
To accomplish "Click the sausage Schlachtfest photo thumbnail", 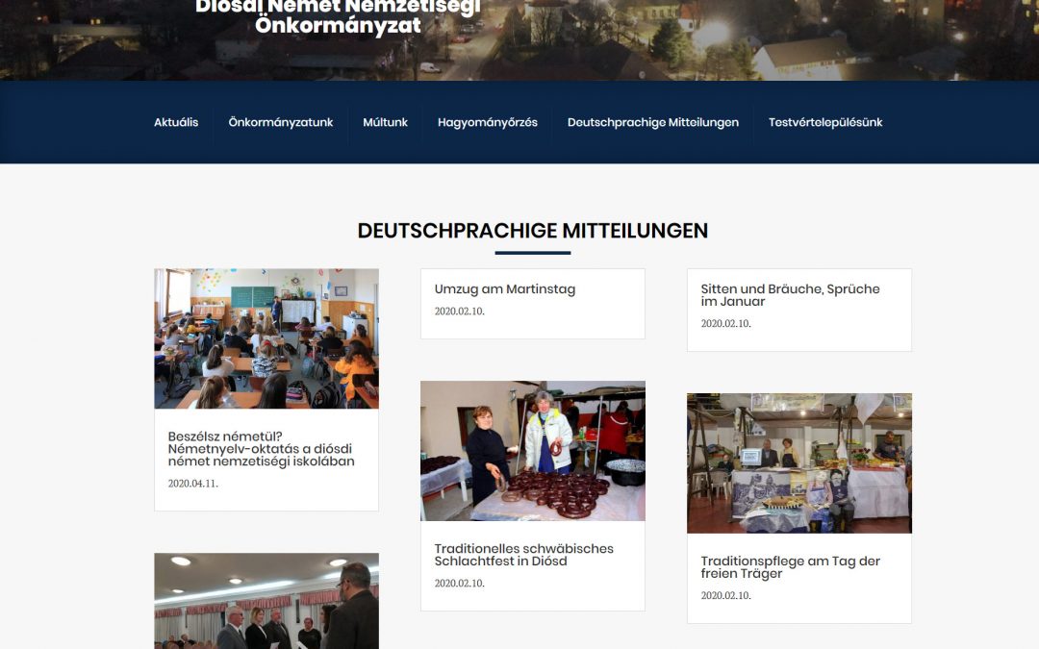I will tap(533, 451).
